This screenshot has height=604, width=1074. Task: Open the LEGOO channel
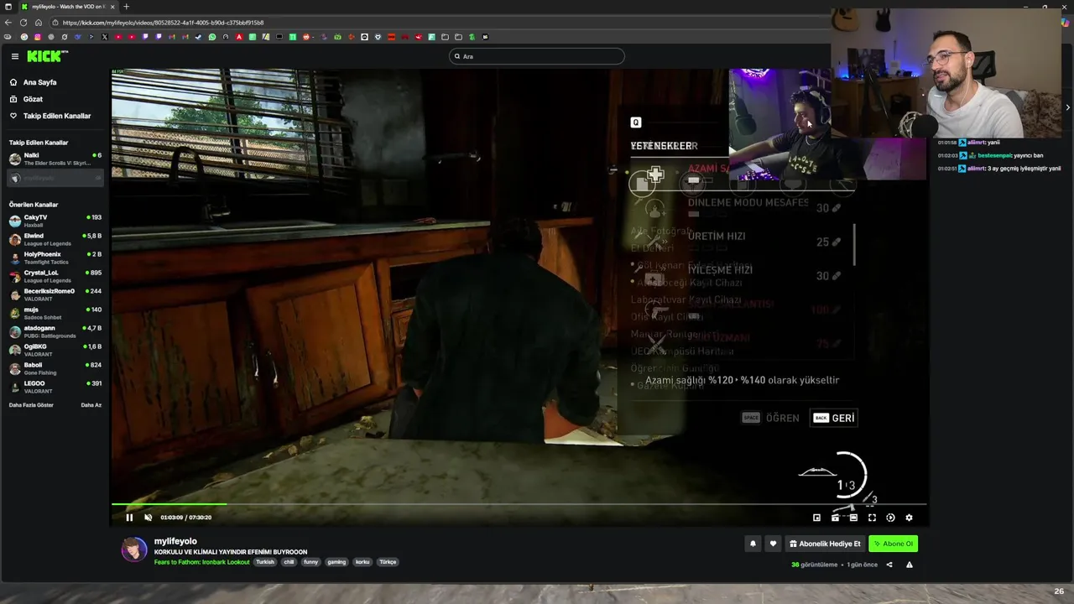coord(55,387)
